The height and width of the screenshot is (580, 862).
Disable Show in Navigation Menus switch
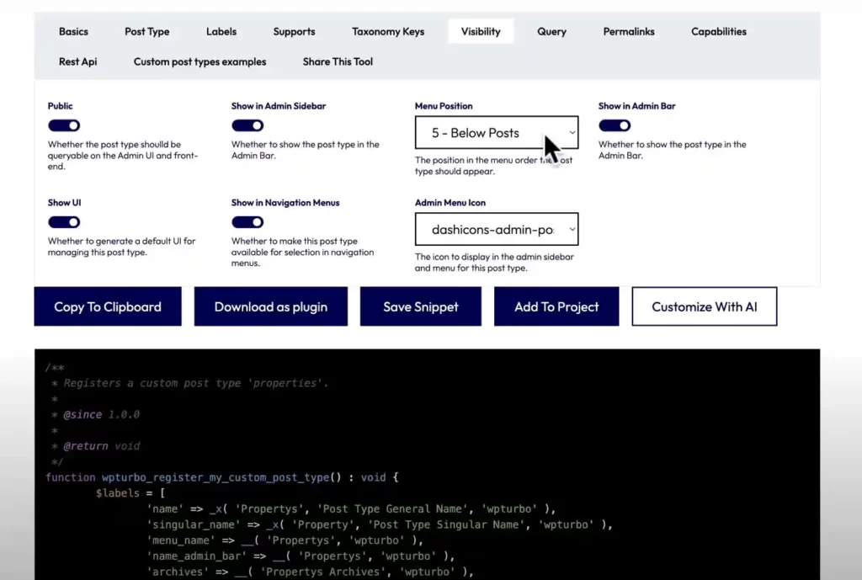tap(247, 222)
